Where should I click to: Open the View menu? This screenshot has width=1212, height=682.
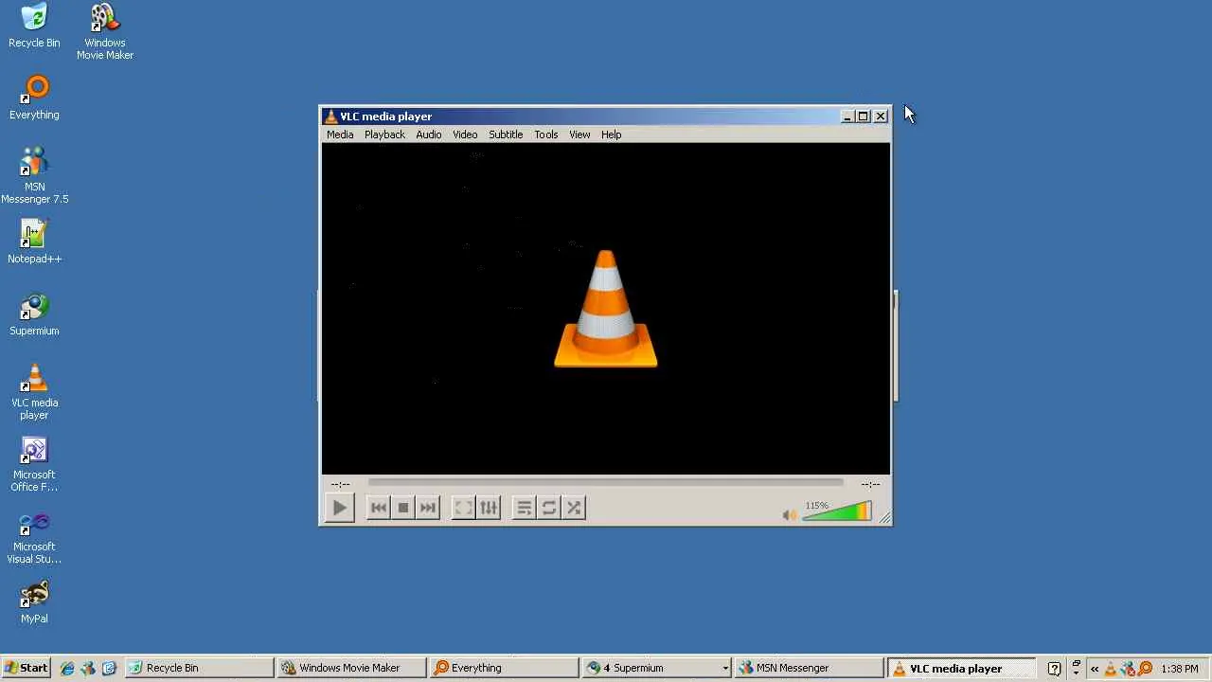point(579,135)
